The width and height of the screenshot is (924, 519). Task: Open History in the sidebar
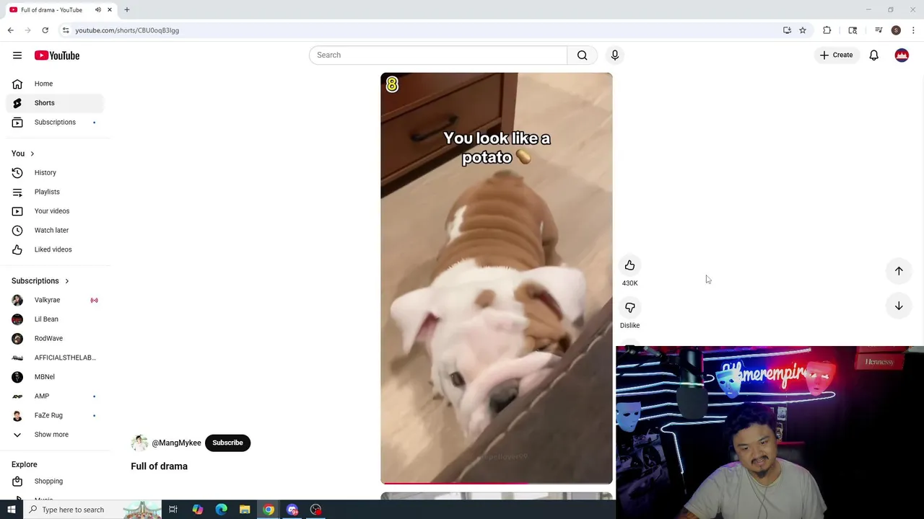click(x=55, y=172)
